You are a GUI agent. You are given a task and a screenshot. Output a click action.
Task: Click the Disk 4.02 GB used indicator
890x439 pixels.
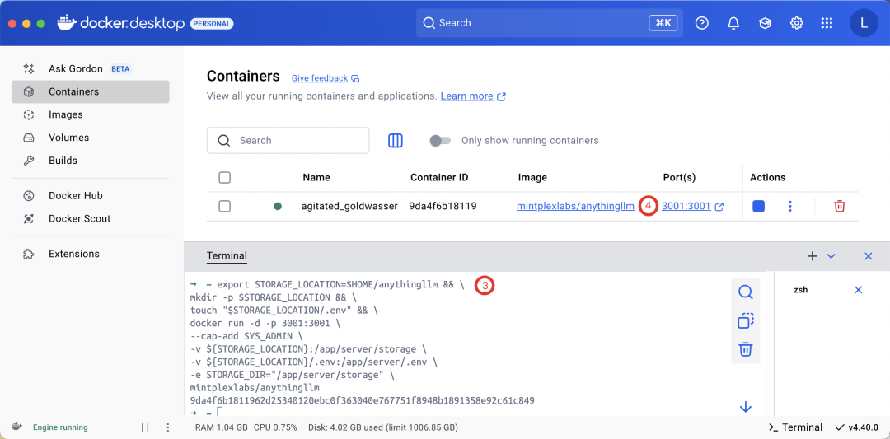pyautogui.click(x=383, y=427)
